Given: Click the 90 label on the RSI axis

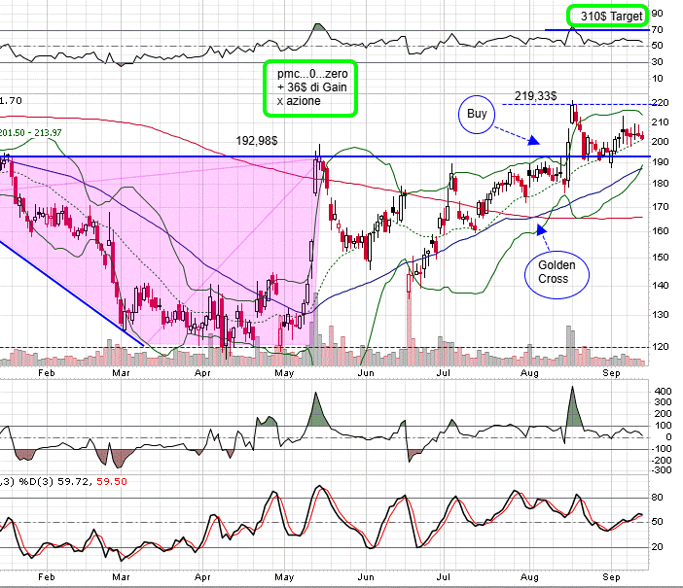Looking at the screenshot, I should pos(657,14).
